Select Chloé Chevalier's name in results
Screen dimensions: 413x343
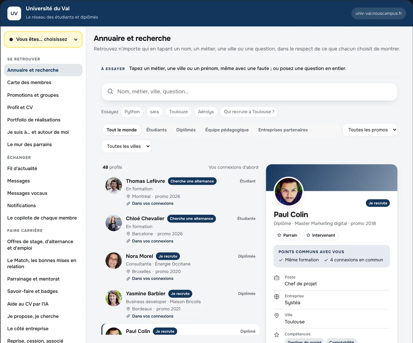click(145, 218)
